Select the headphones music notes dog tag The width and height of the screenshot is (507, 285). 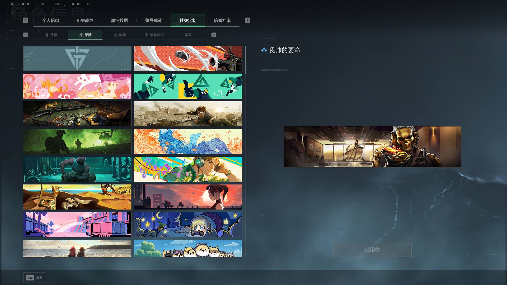188,169
